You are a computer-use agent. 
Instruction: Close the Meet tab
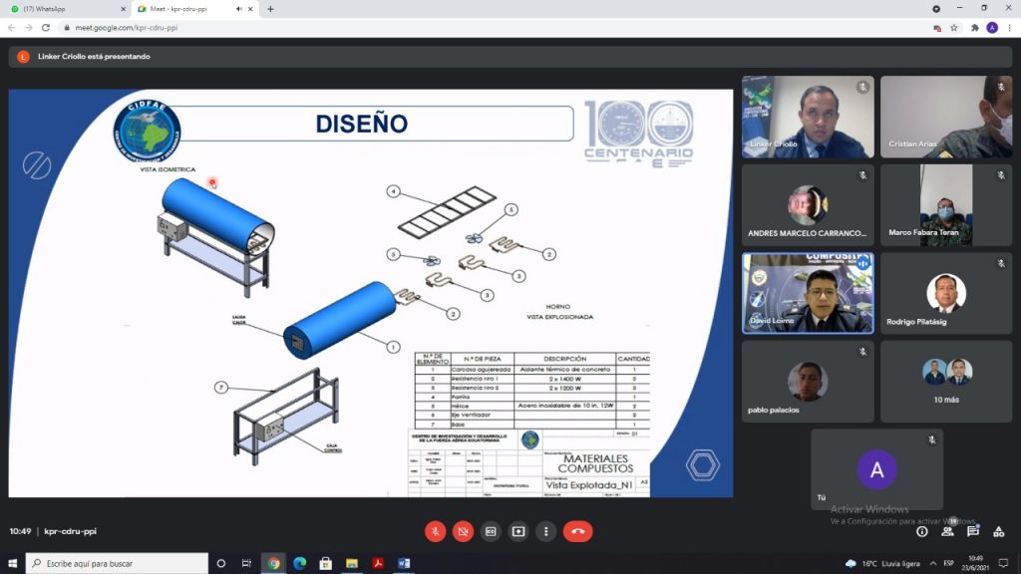coord(250,9)
